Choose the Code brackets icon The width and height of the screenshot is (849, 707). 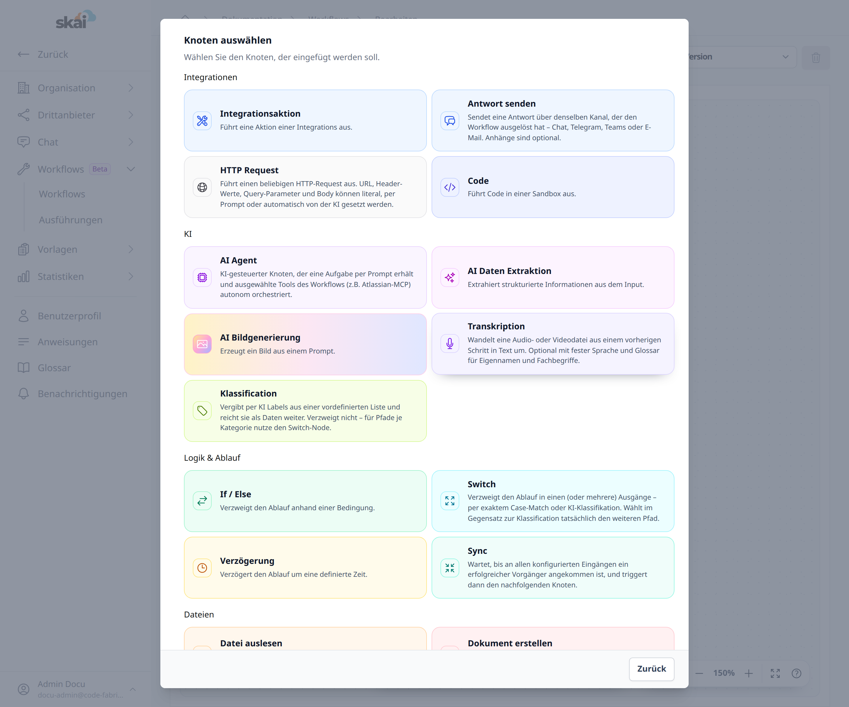point(450,187)
